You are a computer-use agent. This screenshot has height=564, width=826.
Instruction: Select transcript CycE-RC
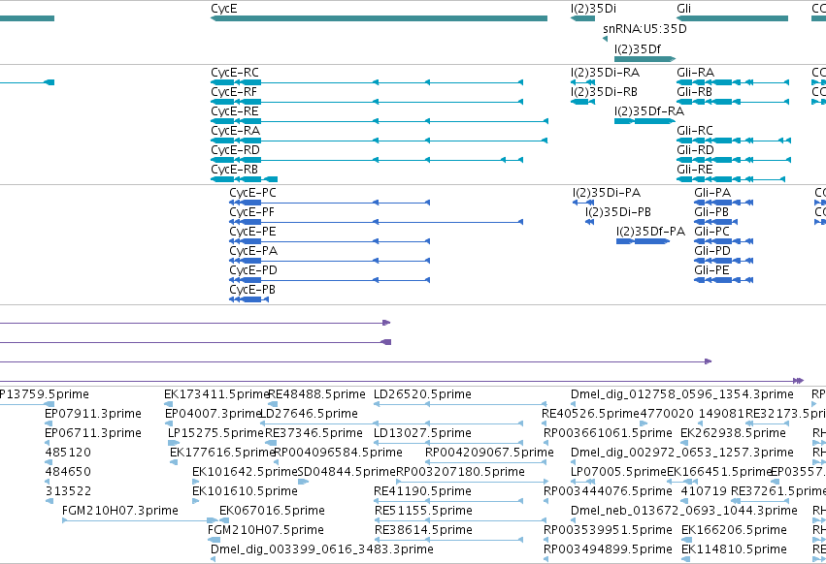[367, 82]
